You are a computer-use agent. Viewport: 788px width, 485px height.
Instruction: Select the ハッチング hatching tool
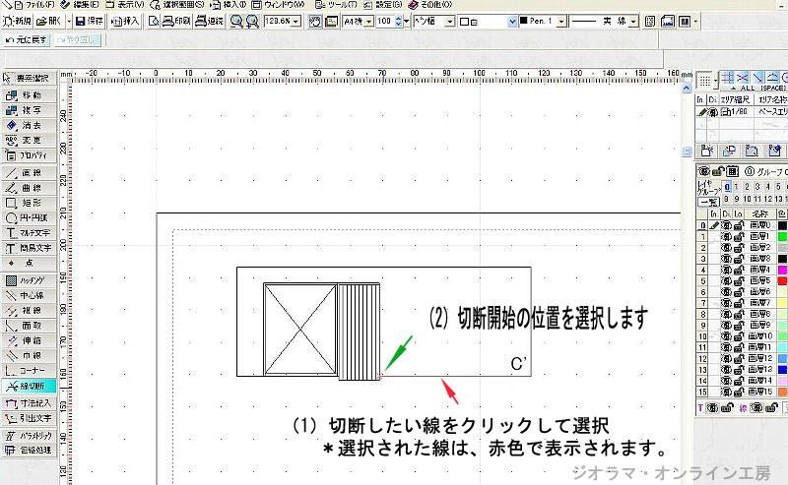click(30, 279)
